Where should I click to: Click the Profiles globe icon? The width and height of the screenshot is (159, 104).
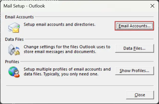tap(14, 71)
